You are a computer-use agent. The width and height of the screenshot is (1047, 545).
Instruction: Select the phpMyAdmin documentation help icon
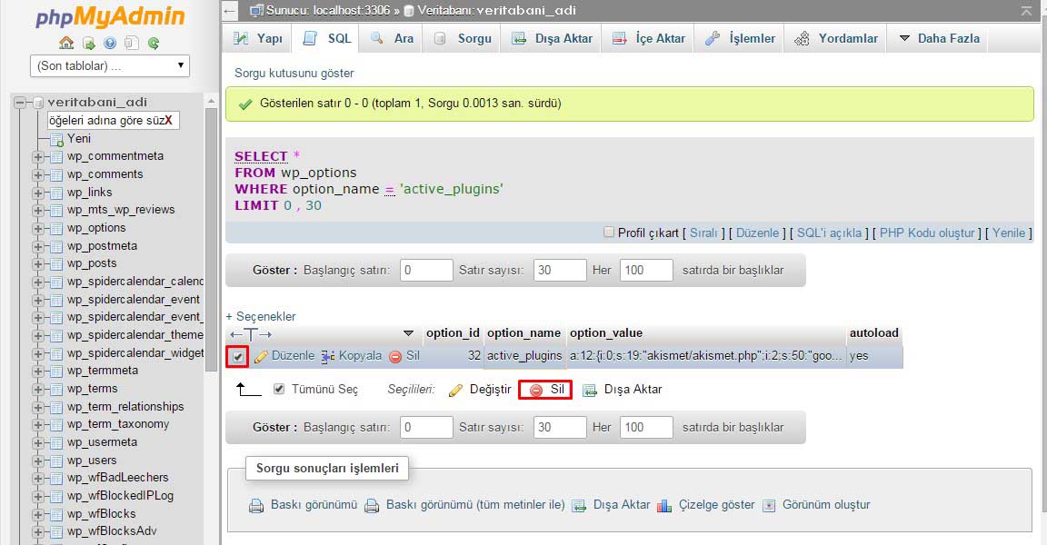coord(112,44)
